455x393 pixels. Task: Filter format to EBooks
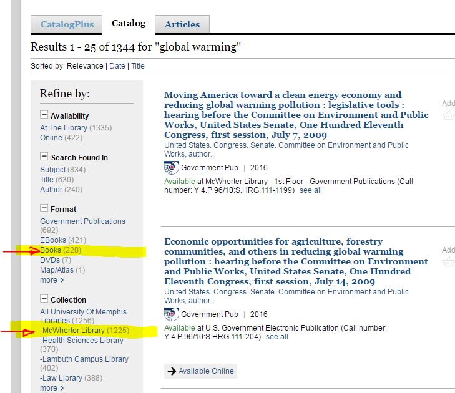[x=63, y=240]
